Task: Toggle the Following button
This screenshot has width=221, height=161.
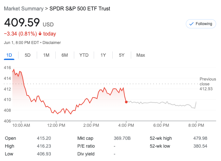Action: tap(201, 24)
